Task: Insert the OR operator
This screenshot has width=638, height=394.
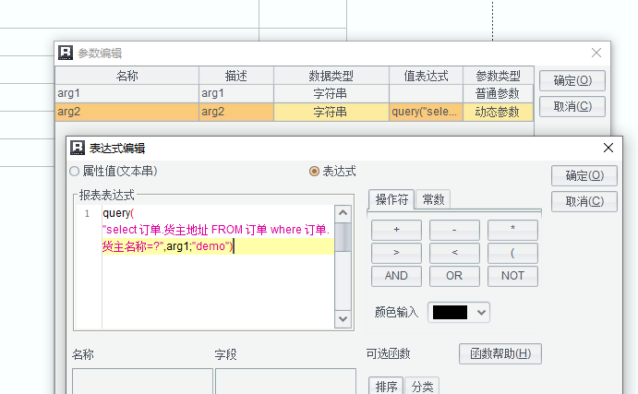Action: [x=454, y=276]
